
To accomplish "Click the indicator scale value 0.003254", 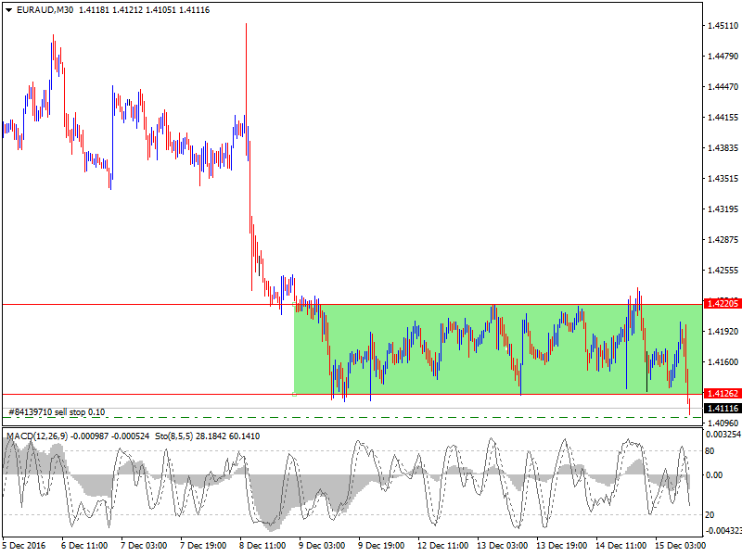I will [x=723, y=434].
